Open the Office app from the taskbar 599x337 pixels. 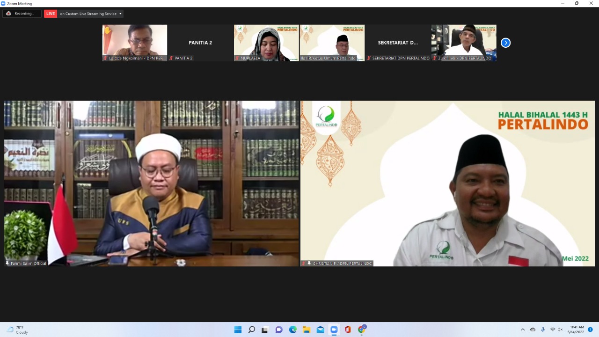(347, 330)
